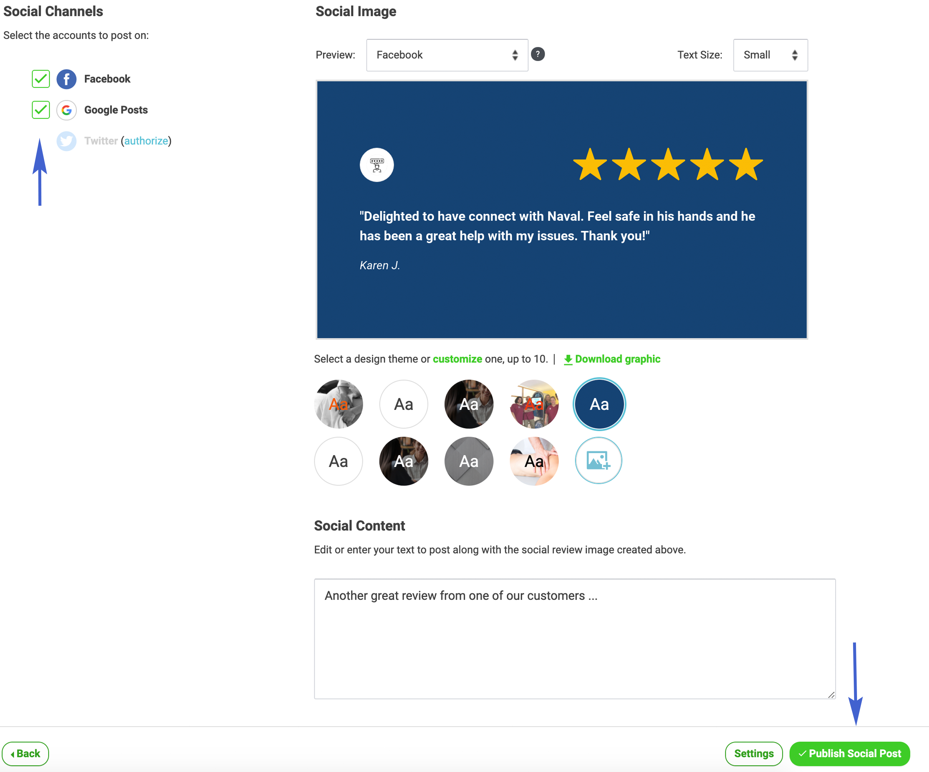Select the massage photo theme
This screenshot has width=929, height=772.
coord(534,461)
